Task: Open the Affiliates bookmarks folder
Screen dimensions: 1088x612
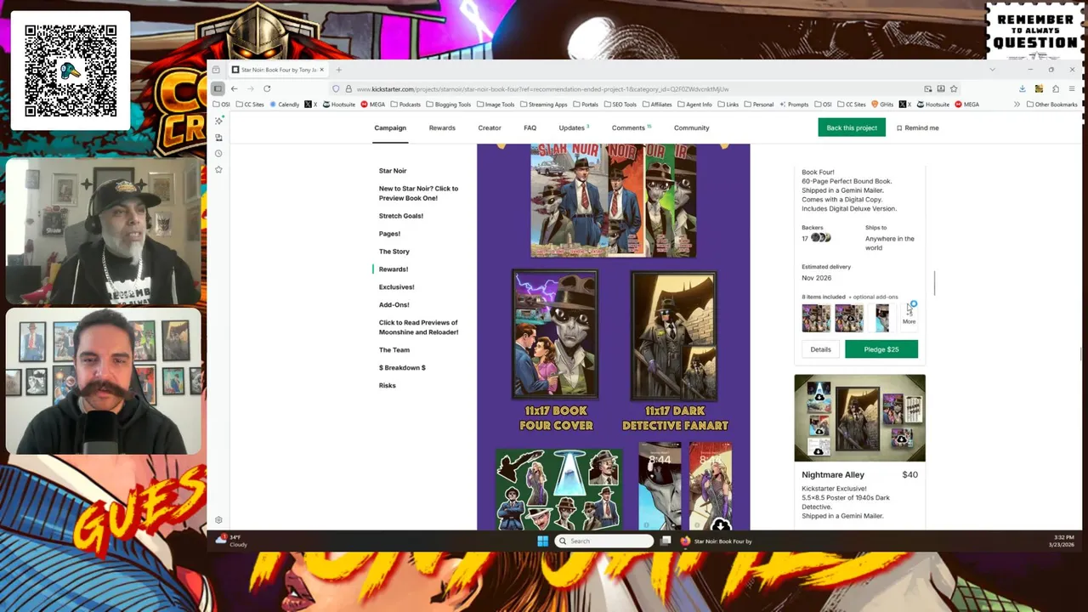Action: [x=655, y=105]
